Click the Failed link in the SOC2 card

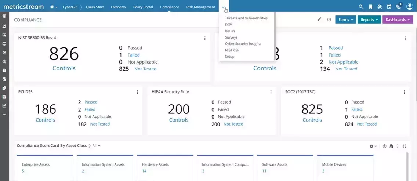(x=357, y=109)
